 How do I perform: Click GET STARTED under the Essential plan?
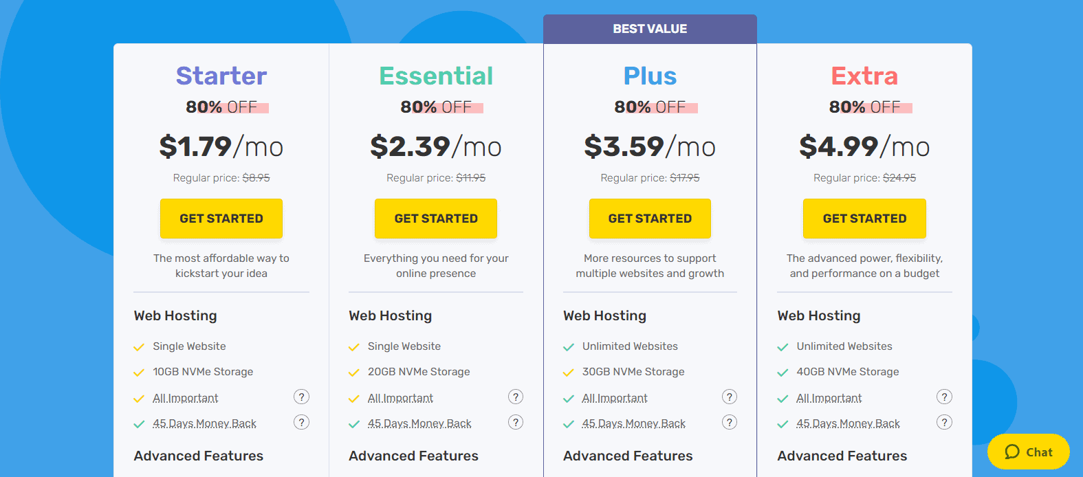pyautogui.click(x=435, y=218)
